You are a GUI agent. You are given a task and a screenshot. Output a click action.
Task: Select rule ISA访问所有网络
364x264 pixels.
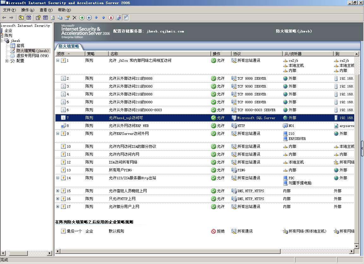click(x=205, y=162)
